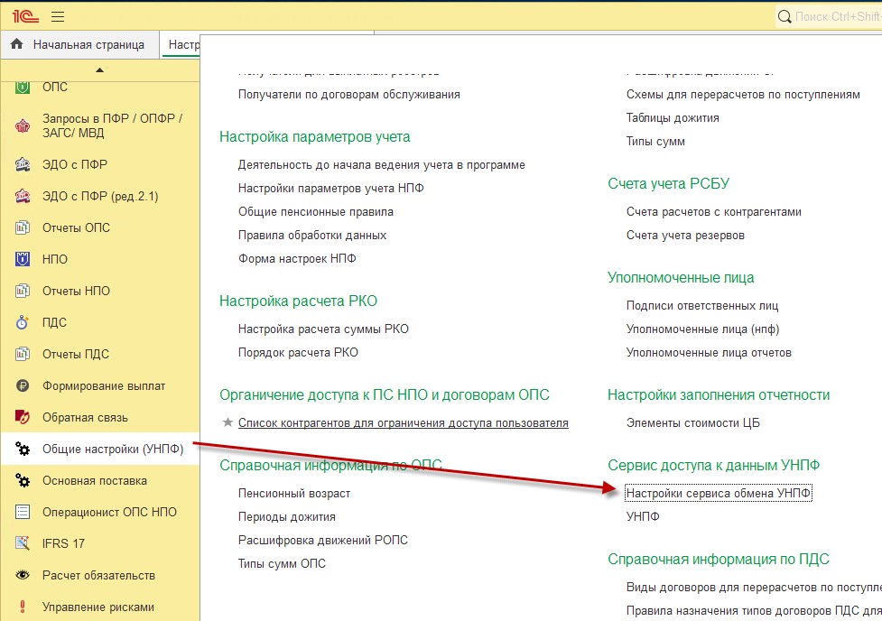This screenshot has height=621, width=882.
Task: Open Счета расчетов с контрагентами
Action: tap(713, 211)
